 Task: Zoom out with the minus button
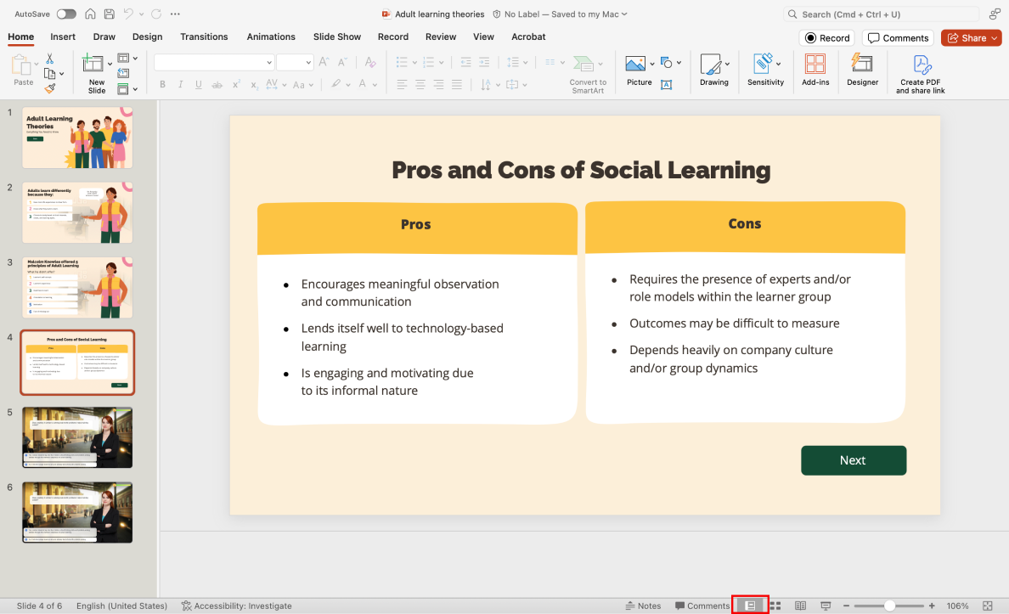pos(846,606)
